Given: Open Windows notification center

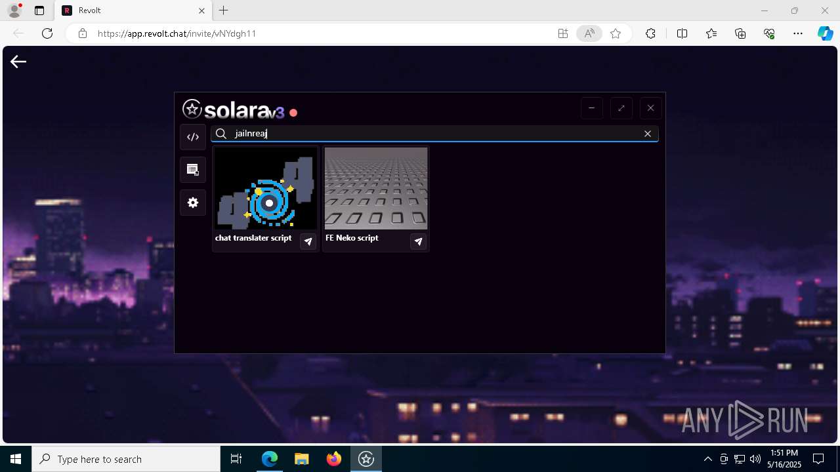Looking at the screenshot, I should click(818, 459).
